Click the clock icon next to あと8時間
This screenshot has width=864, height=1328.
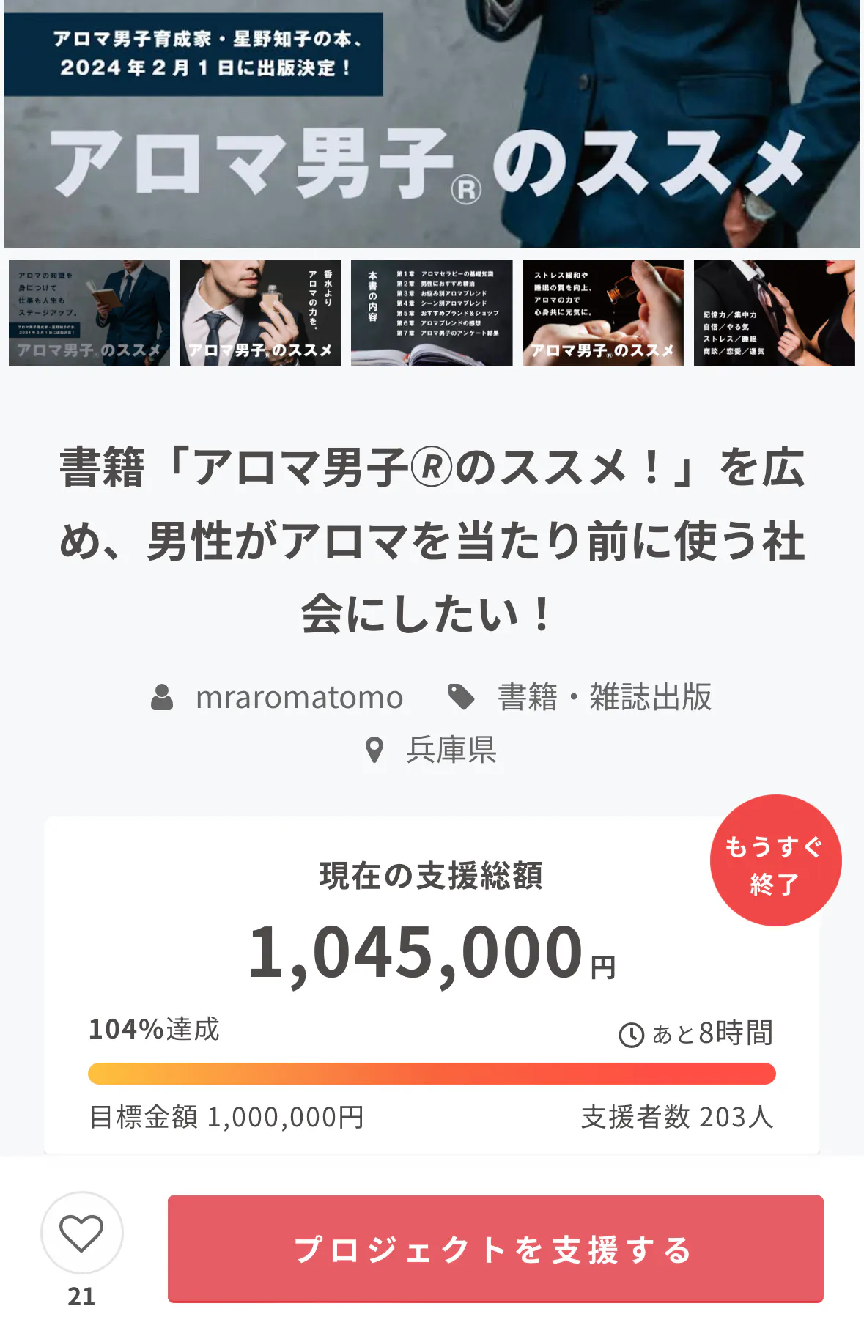(x=631, y=1035)
